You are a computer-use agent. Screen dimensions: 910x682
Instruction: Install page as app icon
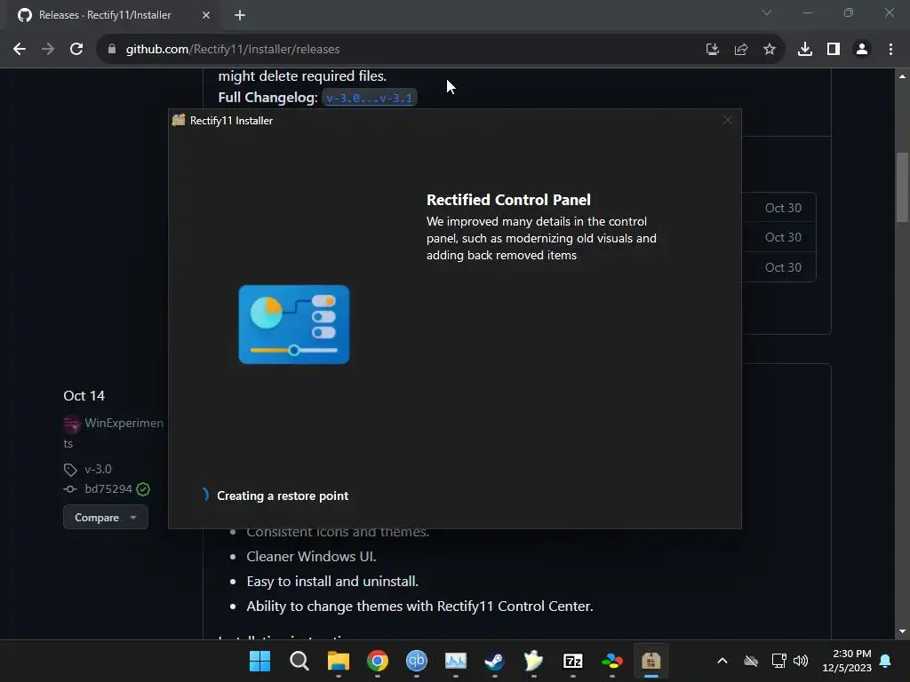(712, 50)
